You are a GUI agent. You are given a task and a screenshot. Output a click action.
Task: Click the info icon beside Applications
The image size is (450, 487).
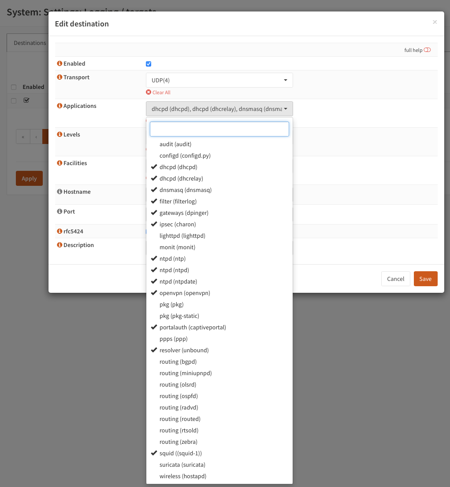(x=60, y=106)
